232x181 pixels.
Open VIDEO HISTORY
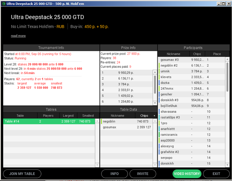tap(187, 174)
